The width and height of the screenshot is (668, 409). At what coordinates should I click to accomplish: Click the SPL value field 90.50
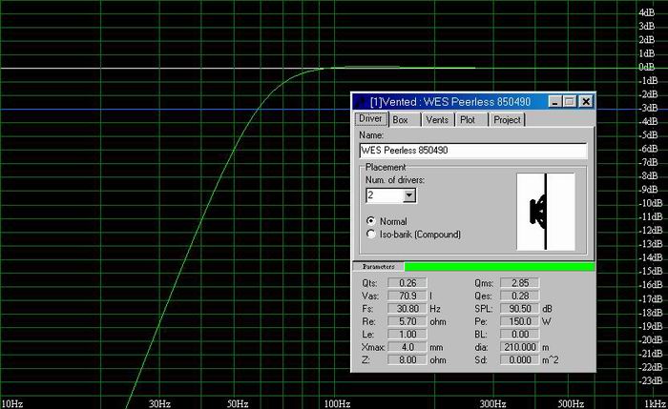(x=520, y=309)
